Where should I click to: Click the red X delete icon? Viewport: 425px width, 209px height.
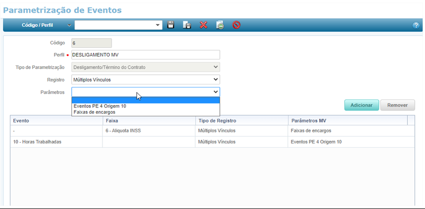pos(204,25)
